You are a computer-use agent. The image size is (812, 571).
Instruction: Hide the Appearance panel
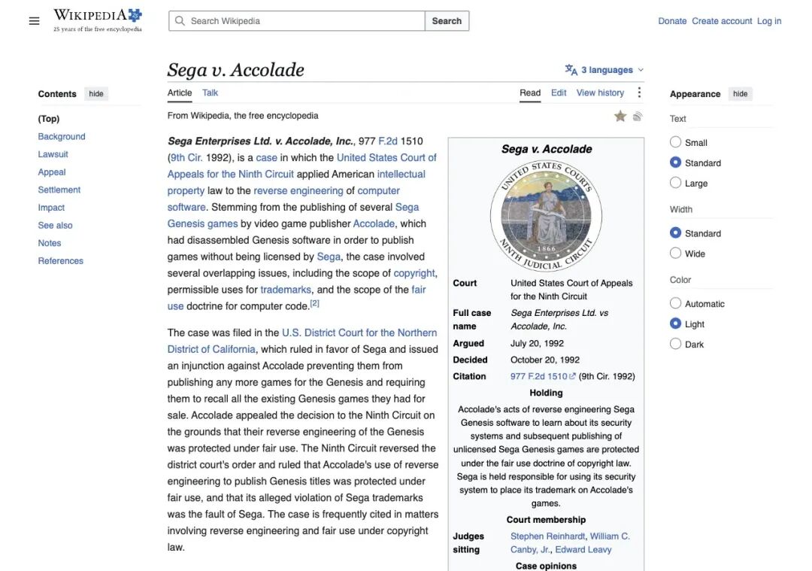(x=740, y=94)
